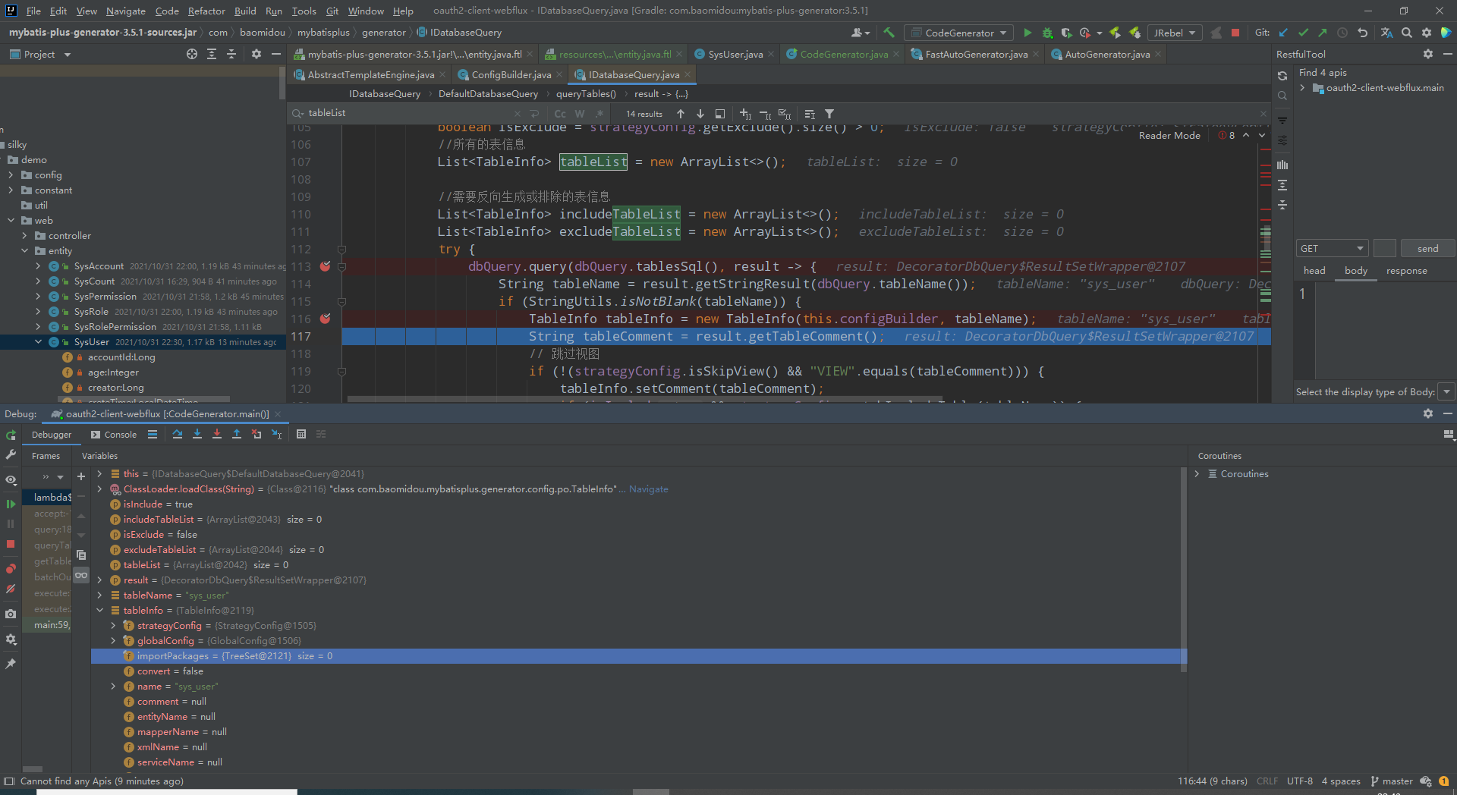Toggle the pin tab icon in debug sidebar

tap(11, 663)
